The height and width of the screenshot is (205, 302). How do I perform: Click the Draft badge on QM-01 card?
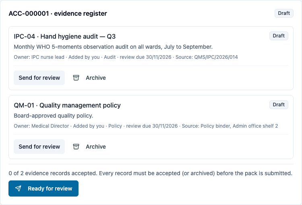pyautogui.click(x=279, y=105)
